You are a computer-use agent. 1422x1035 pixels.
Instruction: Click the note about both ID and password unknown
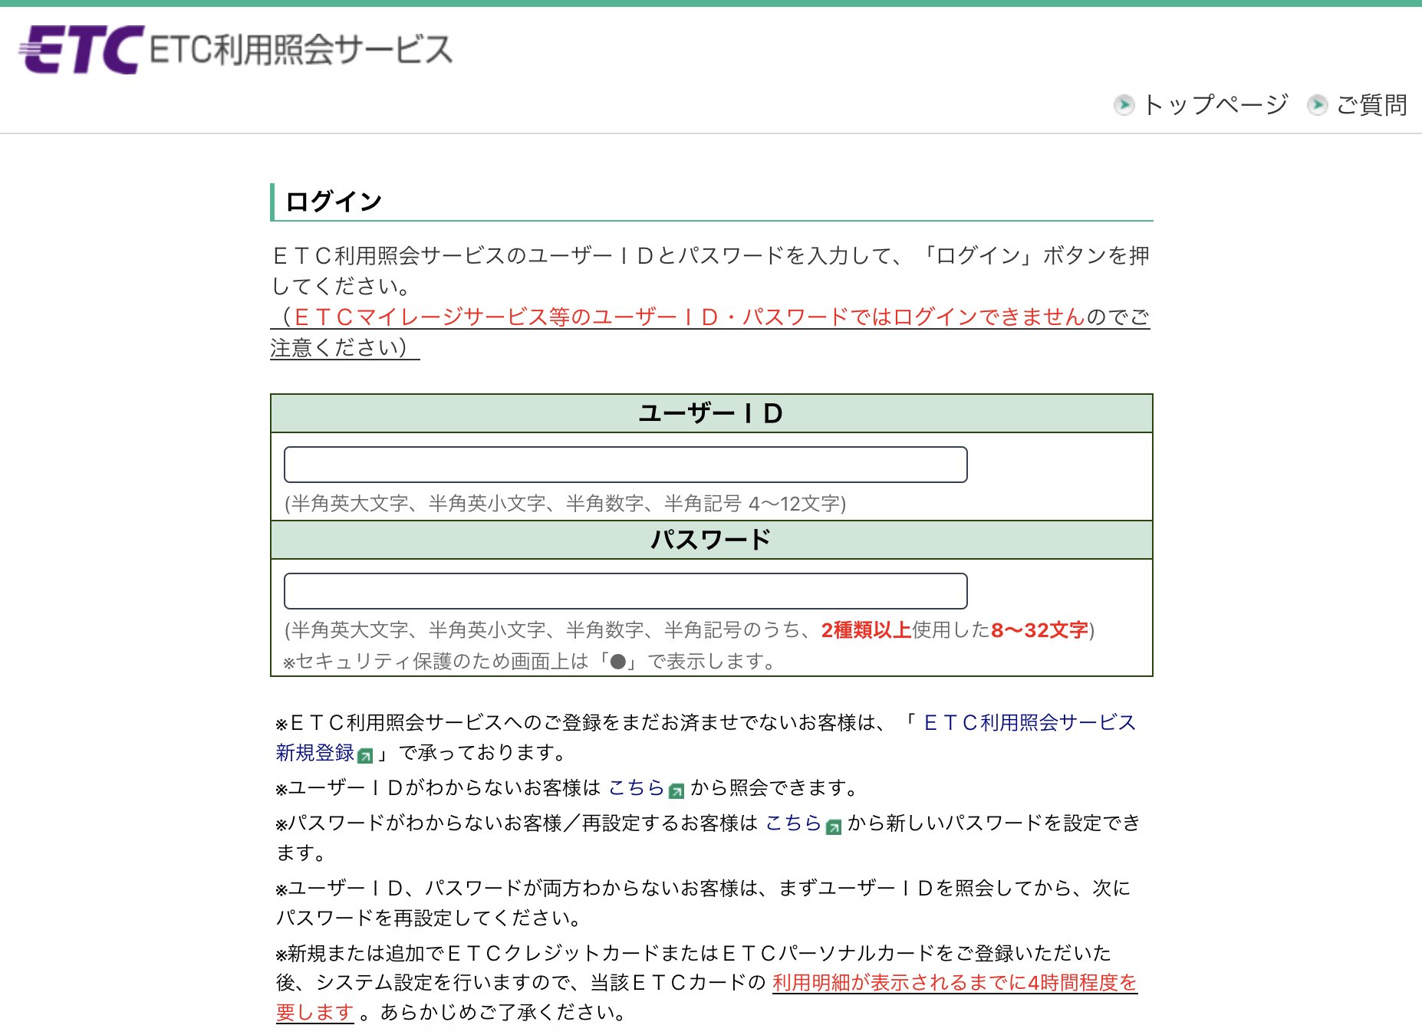click(x=703, y=903)
